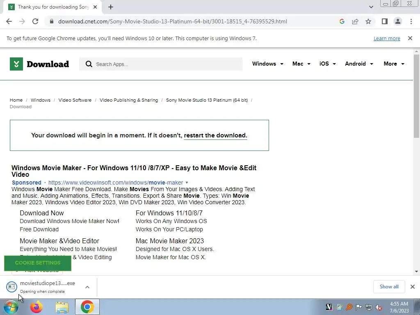Viewport: 420px width, 315px height.
Task: Click the Chrome taskbar icon
Action: (x=87, y=307)
